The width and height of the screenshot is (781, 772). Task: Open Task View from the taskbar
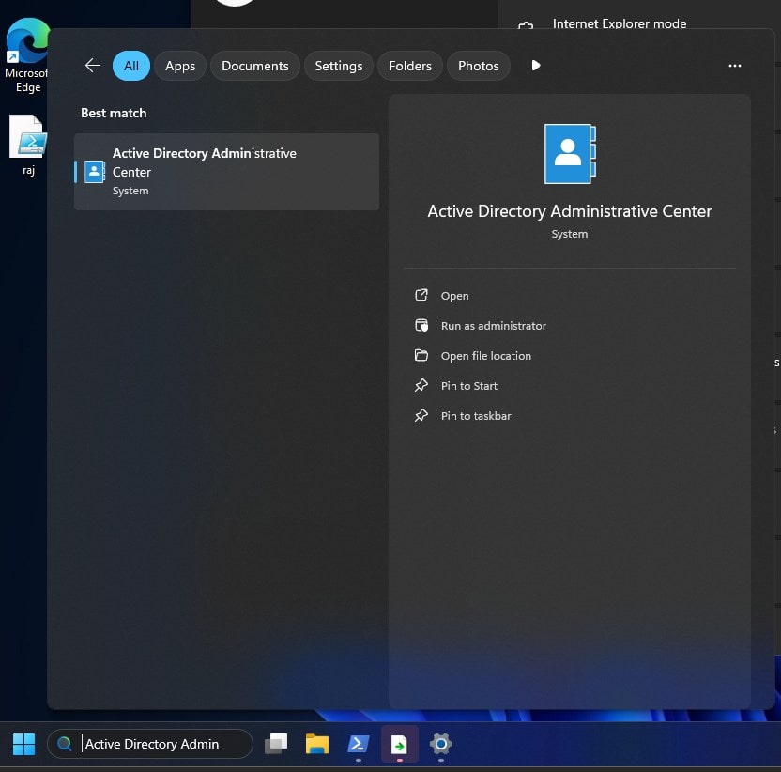point(276,745)
